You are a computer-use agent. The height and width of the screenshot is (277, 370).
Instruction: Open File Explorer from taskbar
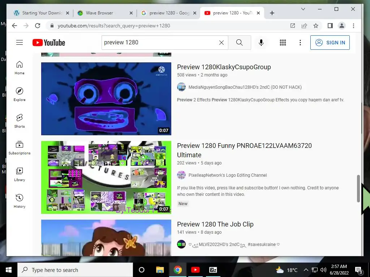[x=160, y=270]
